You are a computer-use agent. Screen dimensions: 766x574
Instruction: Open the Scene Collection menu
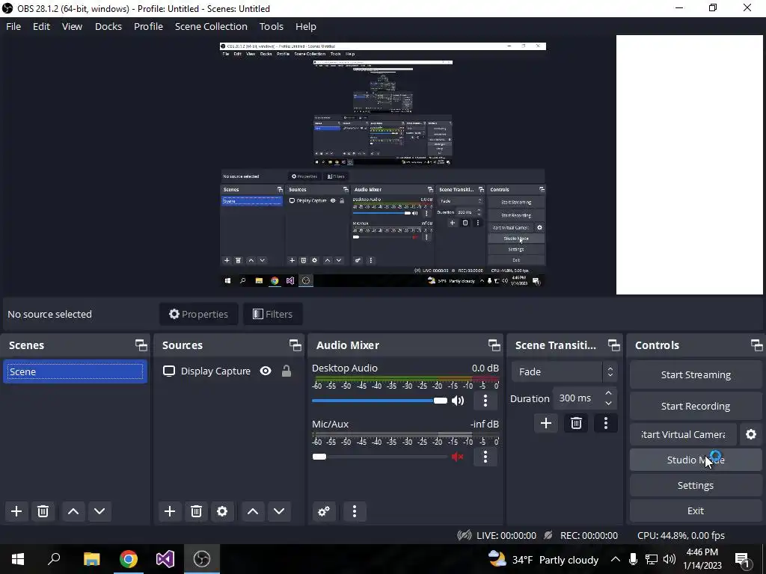(211, 26)
